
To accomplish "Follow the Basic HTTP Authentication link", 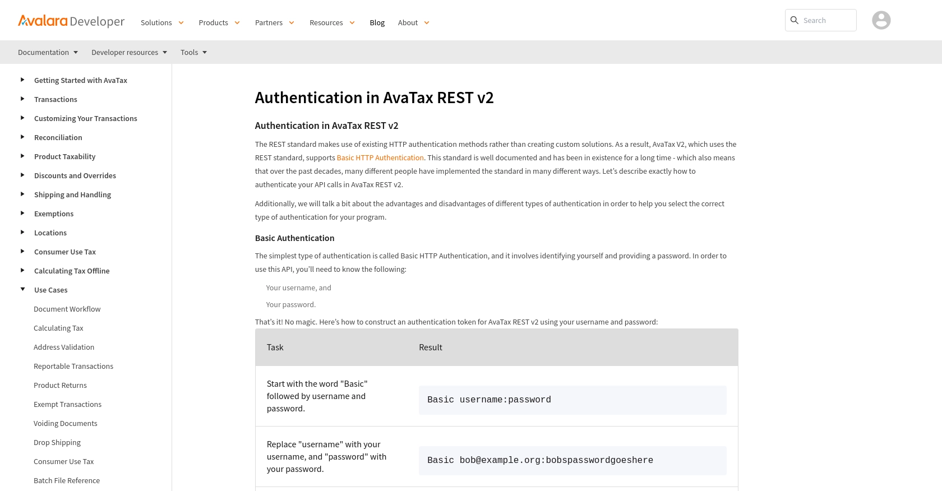I will (380, 158).
